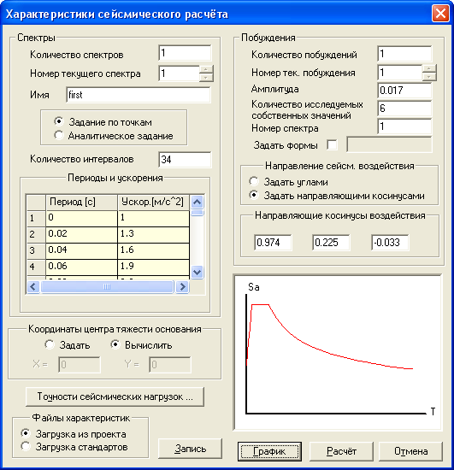Click table scrollbar down arrow
This screenshot has height=470, width=454.
[x=197, y=272]
